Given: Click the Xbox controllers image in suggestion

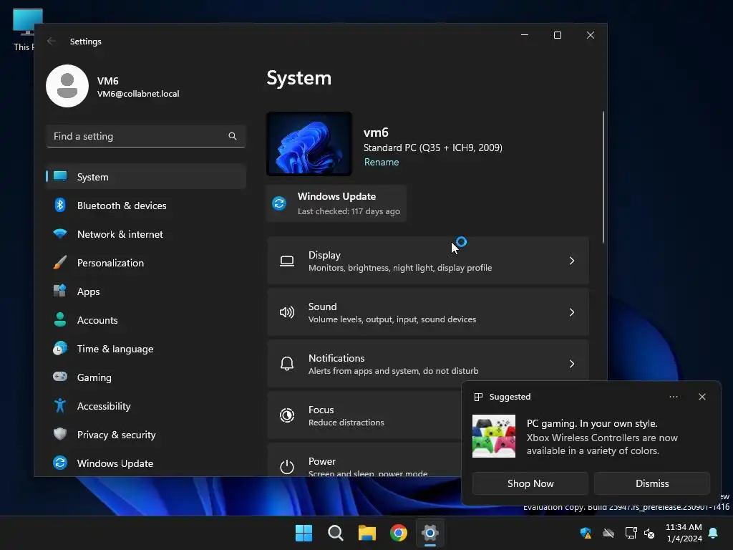Looking at the screenshot, I should pyautogui.click(x=494, y=436).
